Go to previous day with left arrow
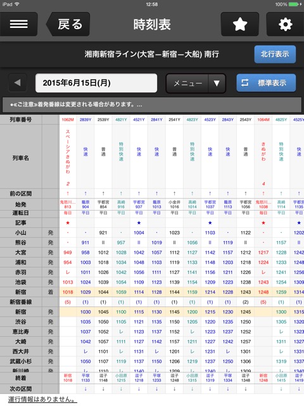This screenshot has height=406, width=304. click(x=18, y=83)
